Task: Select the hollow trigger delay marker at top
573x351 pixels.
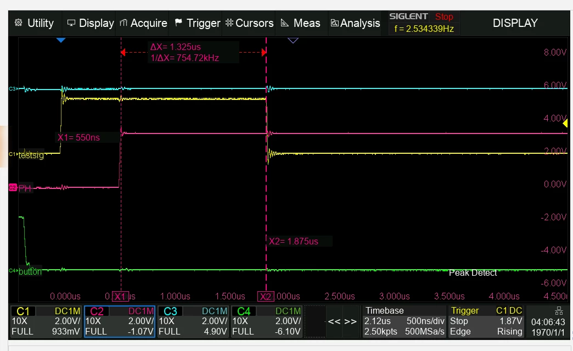Action: pos(293,40)
